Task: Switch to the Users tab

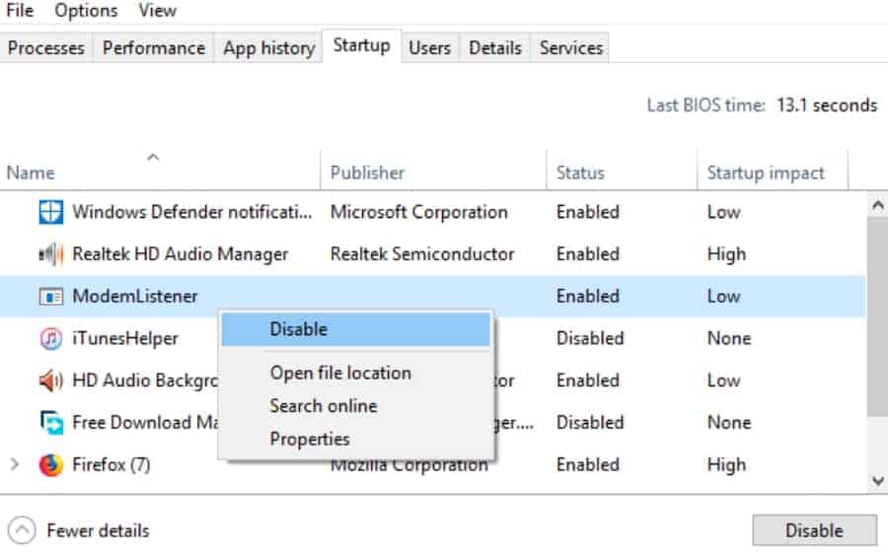Action: pos(429,48)
